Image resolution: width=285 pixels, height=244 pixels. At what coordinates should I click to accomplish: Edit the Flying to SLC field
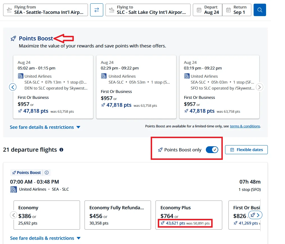(148, 10)
